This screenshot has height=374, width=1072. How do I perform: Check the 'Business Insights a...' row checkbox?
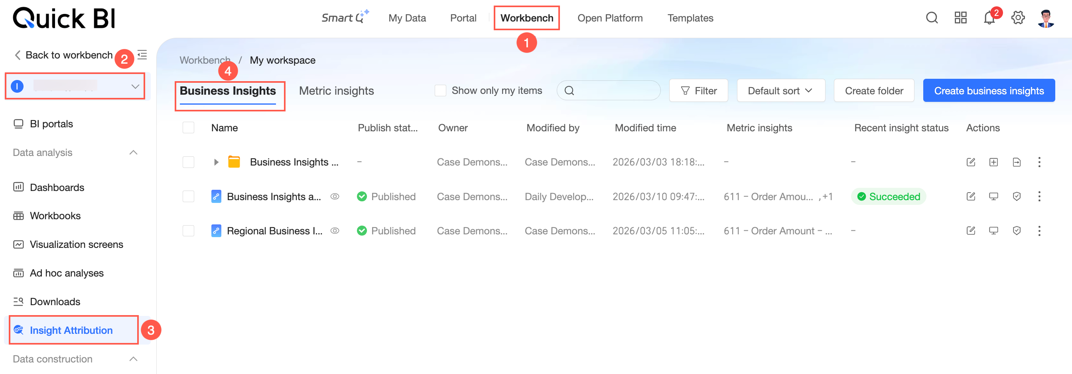tap(189, 196)
